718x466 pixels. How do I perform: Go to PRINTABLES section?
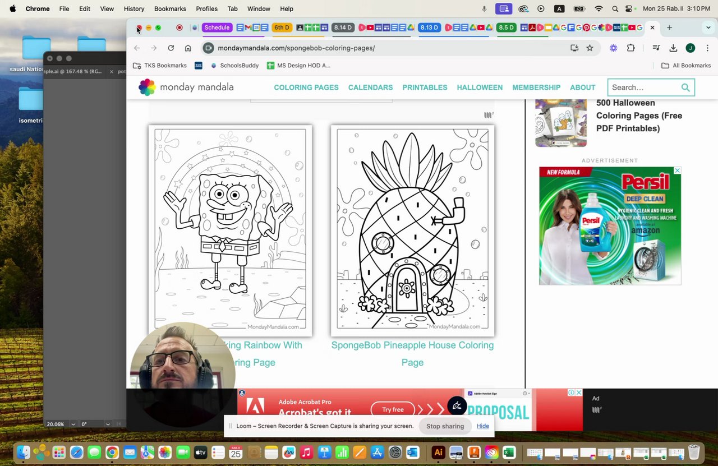(x=425, y=87)
